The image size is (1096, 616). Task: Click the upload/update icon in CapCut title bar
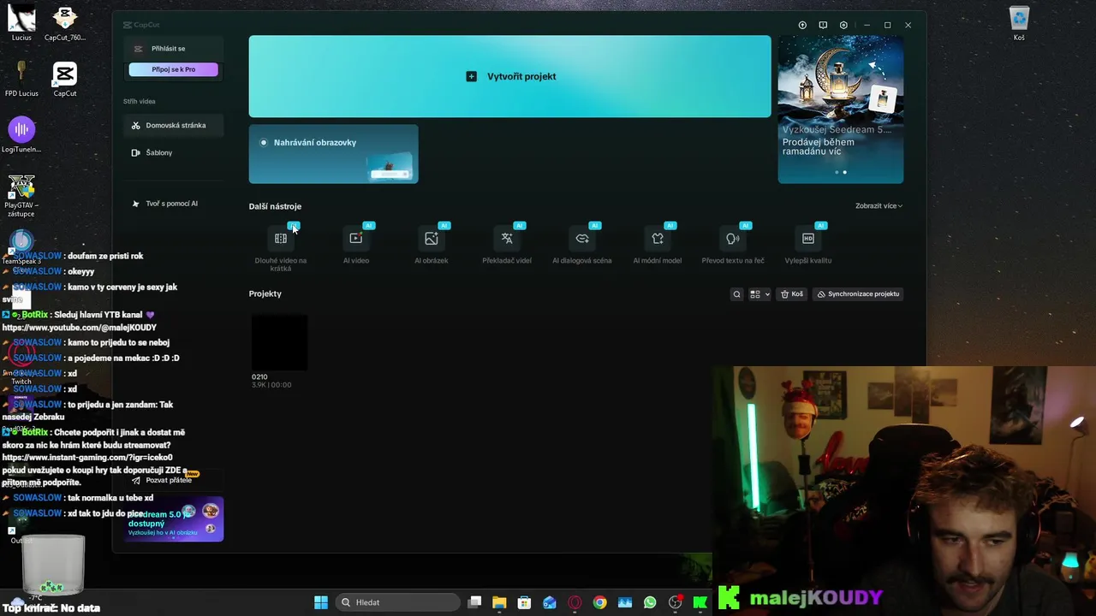(802, 26)
